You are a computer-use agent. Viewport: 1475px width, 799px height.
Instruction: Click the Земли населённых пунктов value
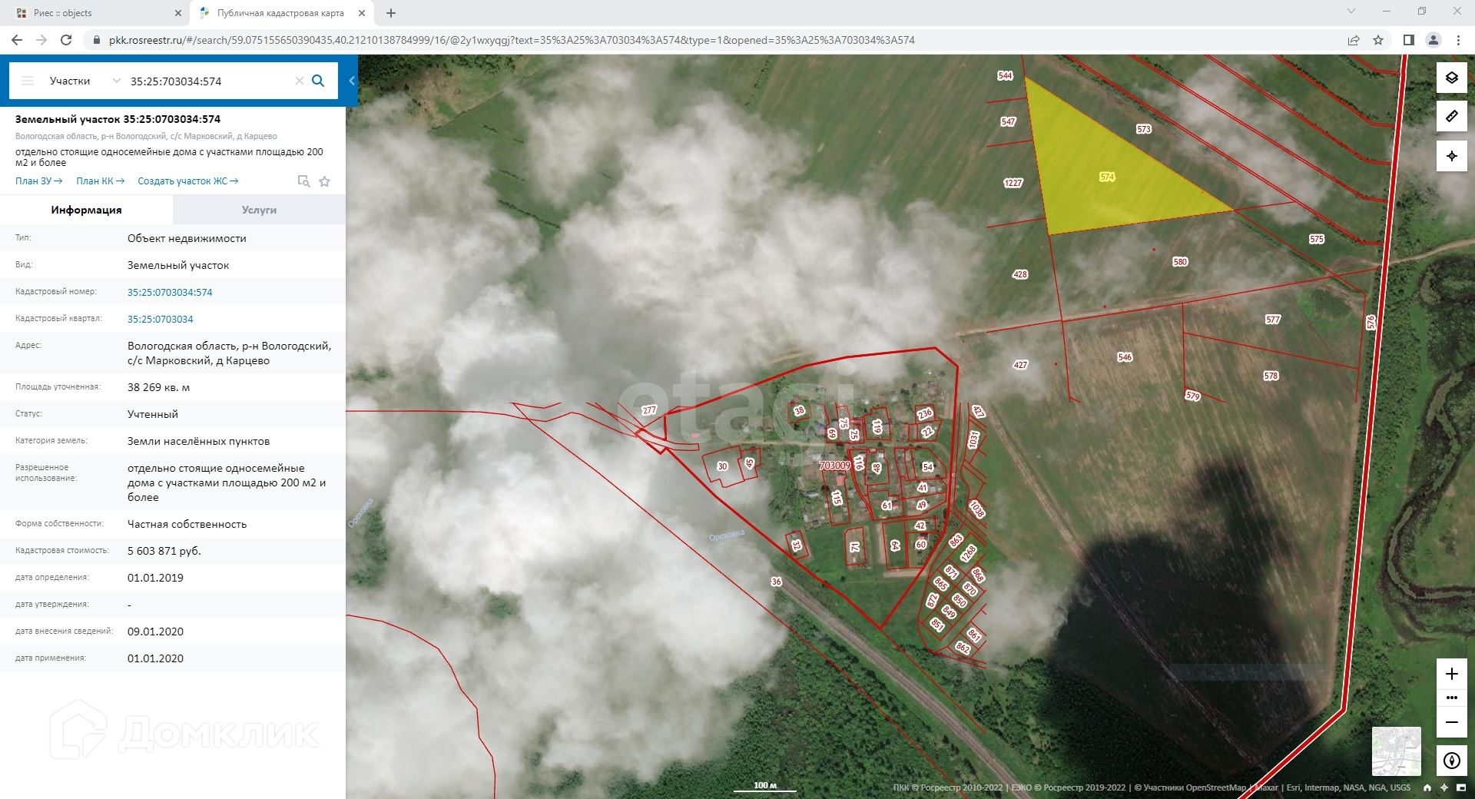[199, 441]
